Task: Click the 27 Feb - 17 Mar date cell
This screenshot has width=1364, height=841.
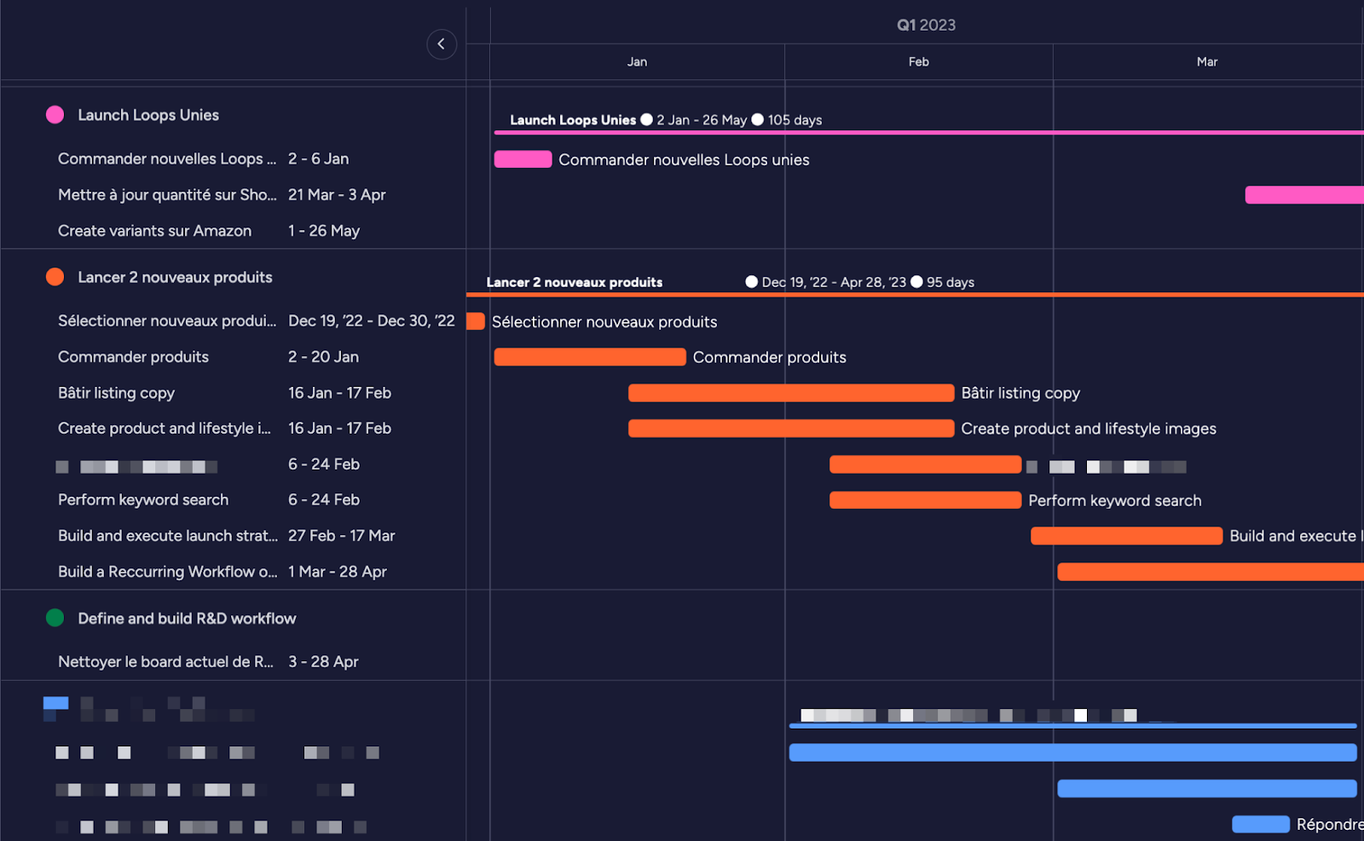Action: coord(341,536)
